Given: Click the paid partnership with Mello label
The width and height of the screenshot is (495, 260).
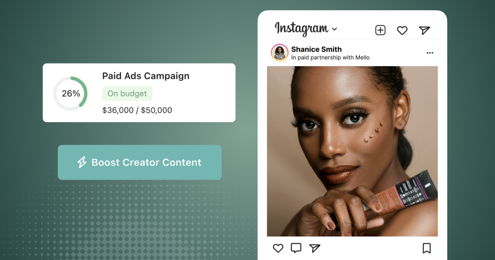Looking at the screenshot, I should 330,58.
